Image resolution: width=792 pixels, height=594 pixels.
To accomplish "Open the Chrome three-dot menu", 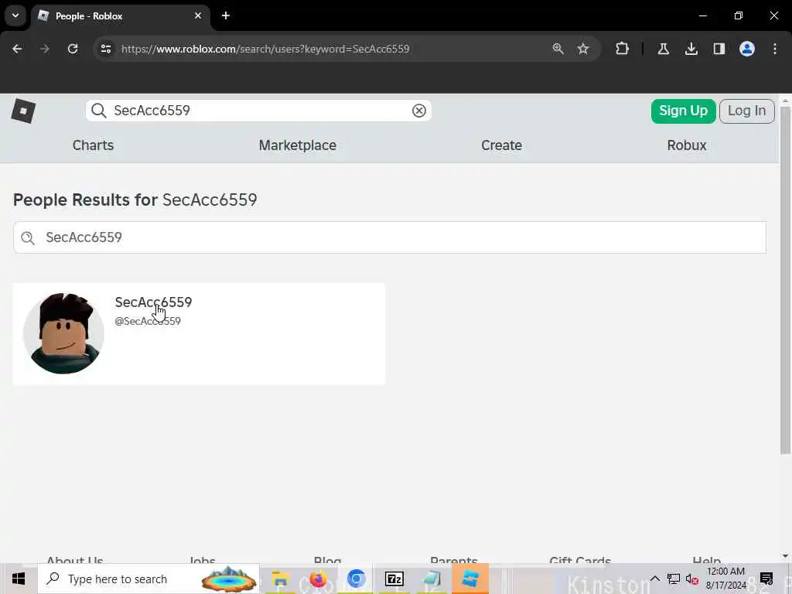I will click(x=775, y=49).
